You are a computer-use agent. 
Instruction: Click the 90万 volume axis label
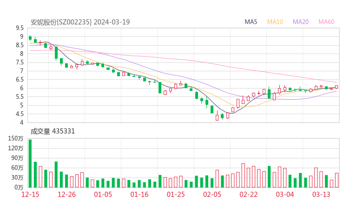point(17,158)
